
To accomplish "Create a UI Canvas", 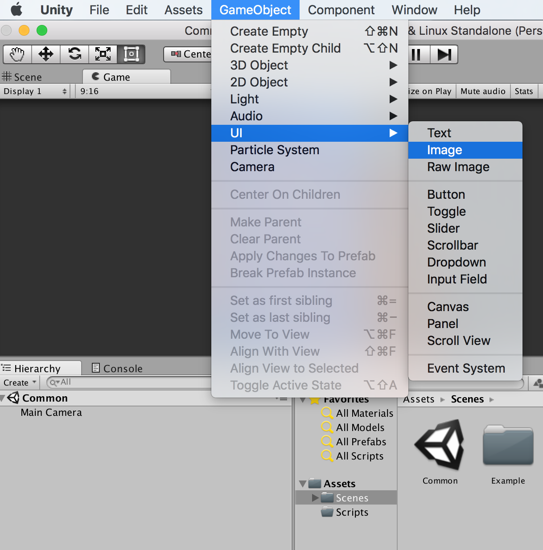I will [465, 307].
